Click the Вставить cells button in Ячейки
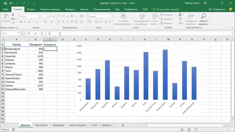 [x=167, y=15]
